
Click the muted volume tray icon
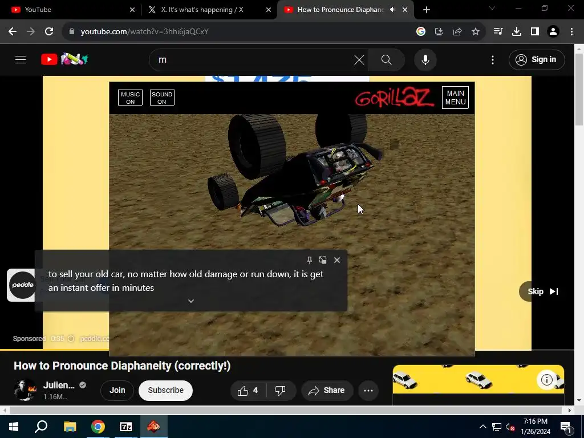(510, 427)
